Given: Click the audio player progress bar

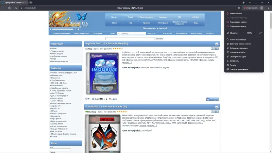Looking at the screenshot, I should pyautogui.click(x=63, y=29).
